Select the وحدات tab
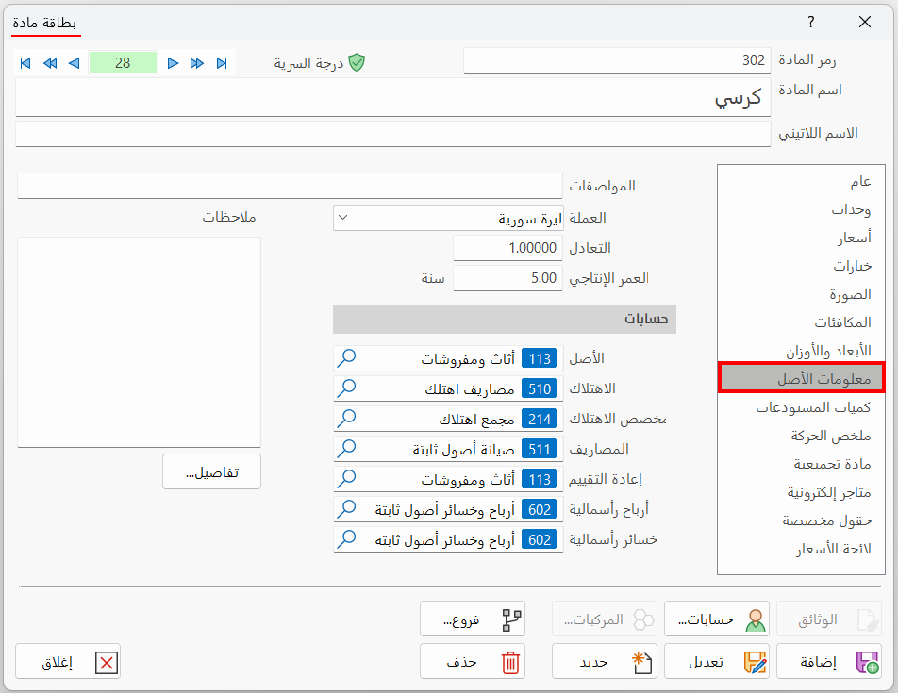This screenshot has height=693, width=898. (x=801, y=209)
